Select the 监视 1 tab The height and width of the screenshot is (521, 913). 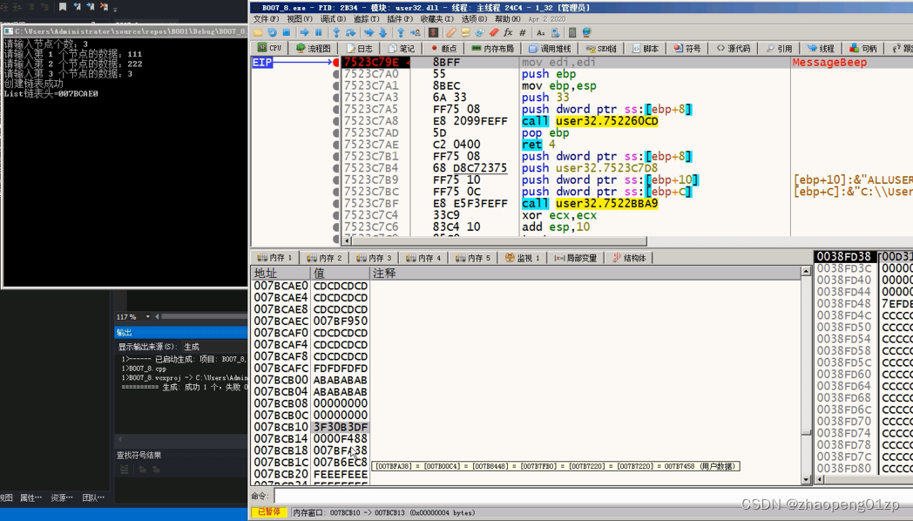523,258
